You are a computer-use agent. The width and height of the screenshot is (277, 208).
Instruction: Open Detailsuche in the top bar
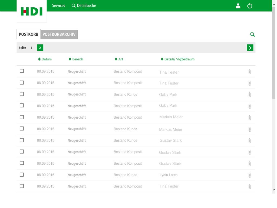84,6
